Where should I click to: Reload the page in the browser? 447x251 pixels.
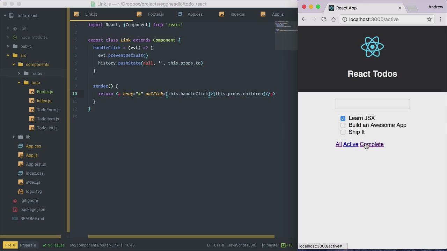coord(324,20)
